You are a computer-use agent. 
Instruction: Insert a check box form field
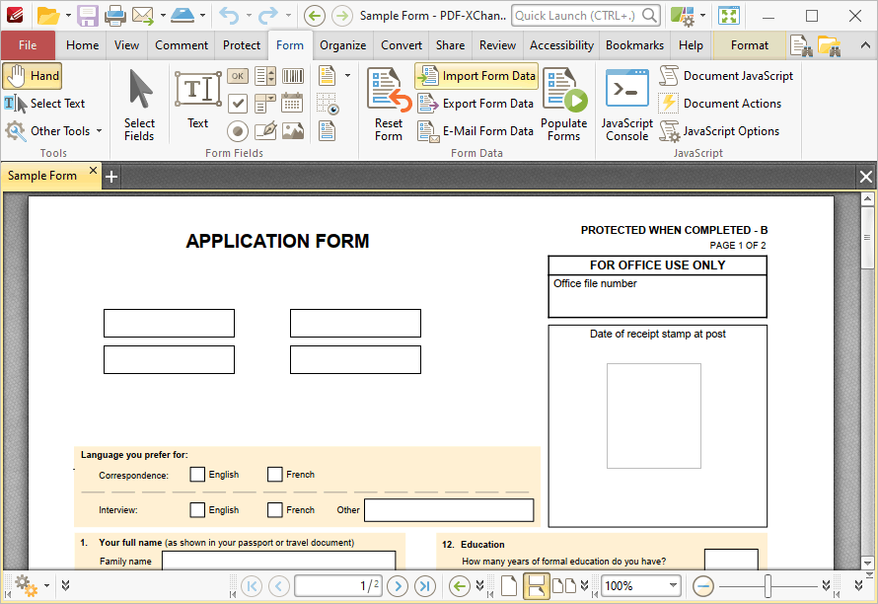(x=238, y=103)
